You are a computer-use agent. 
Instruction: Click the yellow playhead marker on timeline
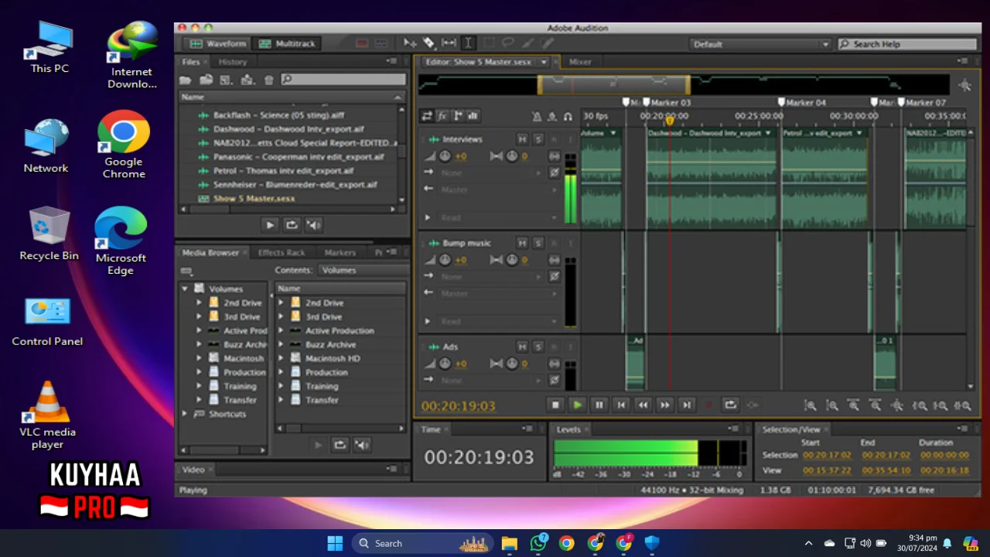(670, 120)
